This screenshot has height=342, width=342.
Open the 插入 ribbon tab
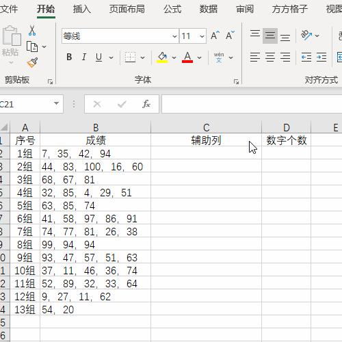81,9
